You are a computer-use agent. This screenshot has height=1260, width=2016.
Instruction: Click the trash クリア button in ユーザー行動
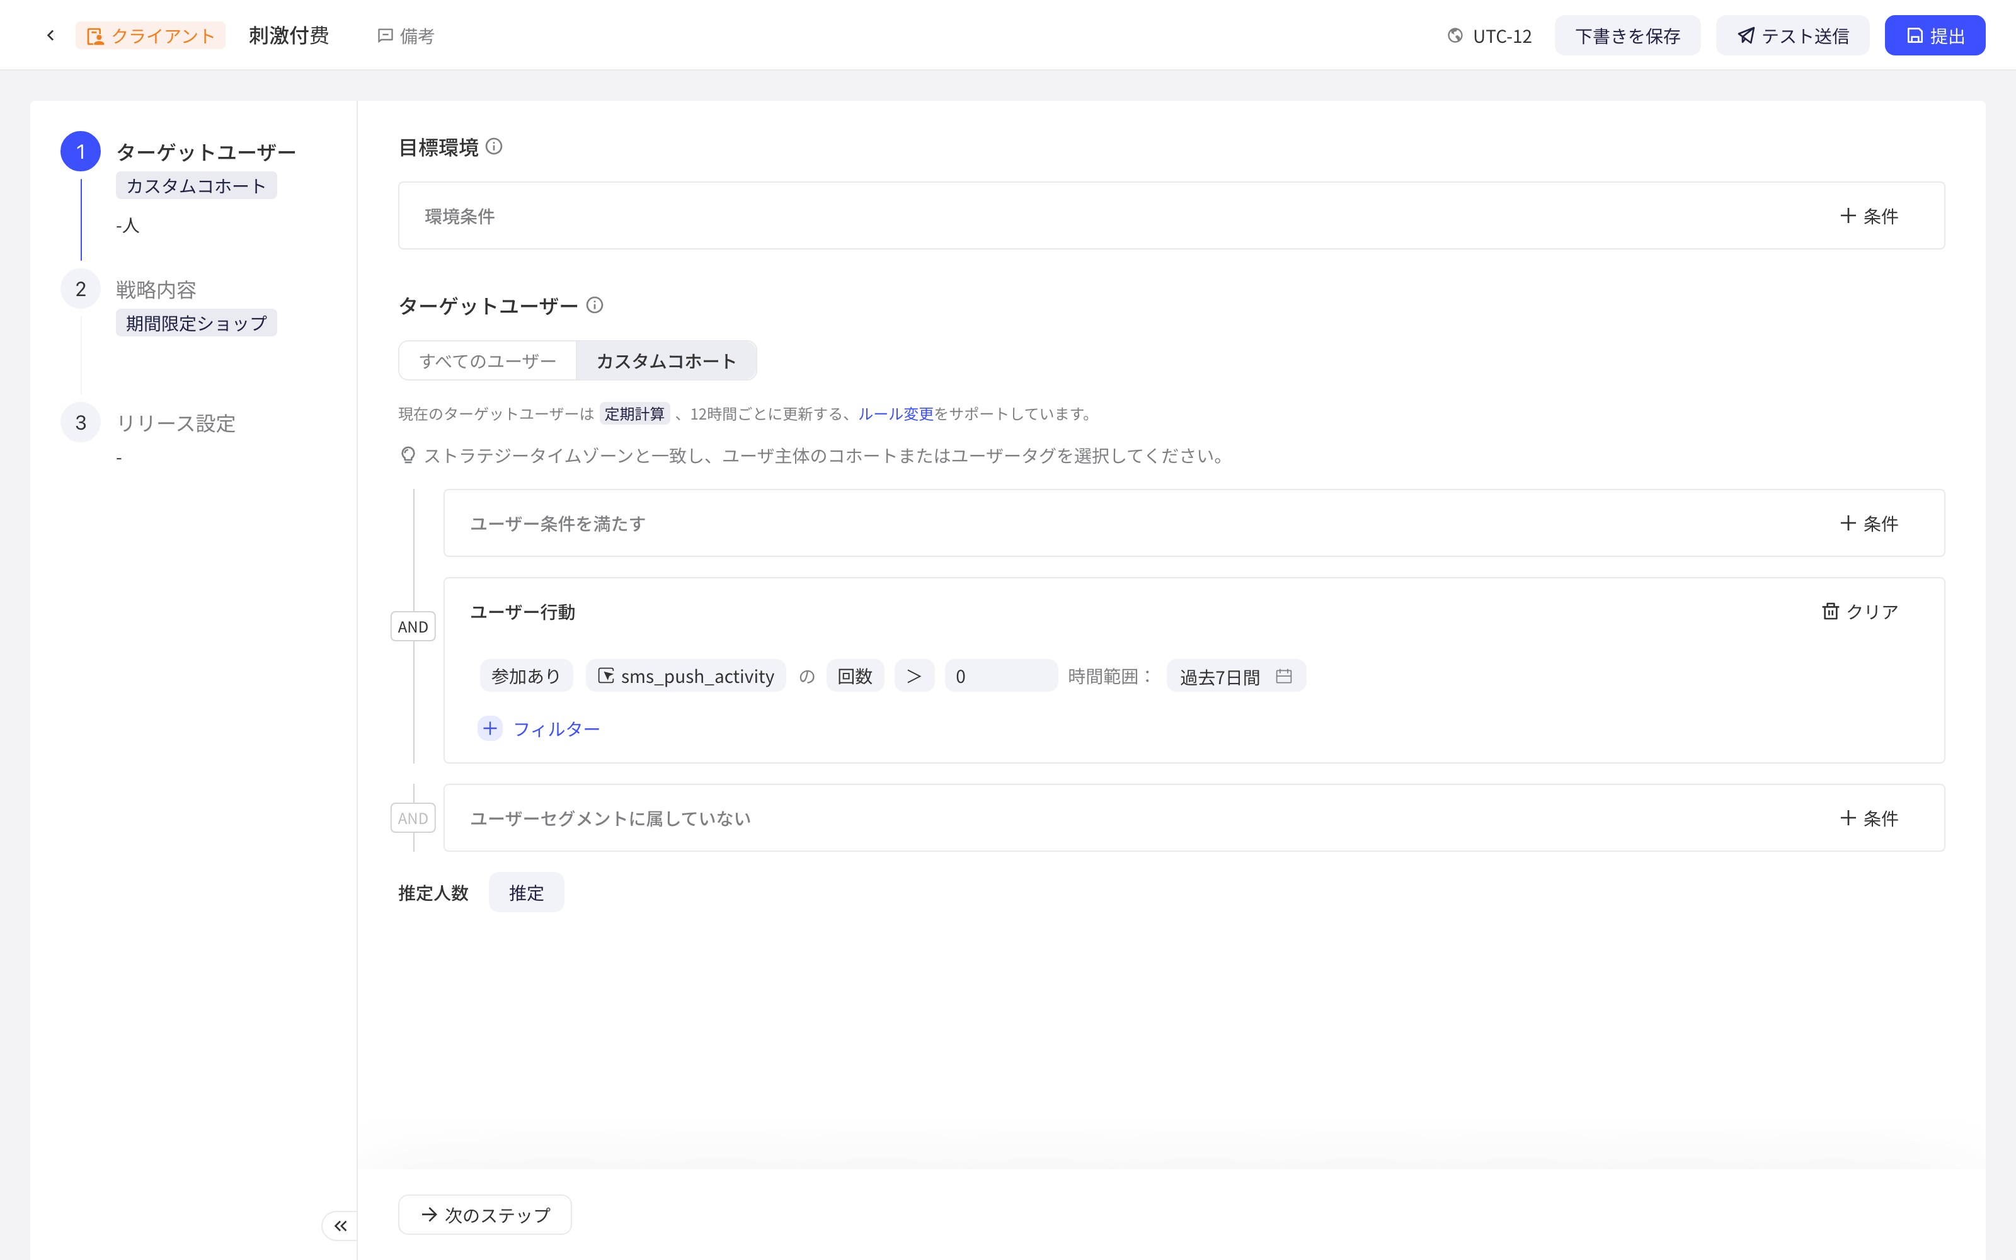pos(1859,612)
